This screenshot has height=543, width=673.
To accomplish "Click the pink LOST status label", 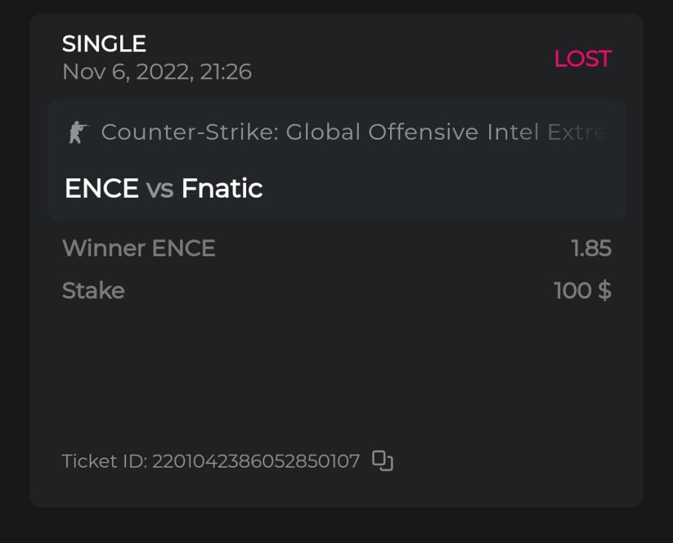I will pos(583,59).
